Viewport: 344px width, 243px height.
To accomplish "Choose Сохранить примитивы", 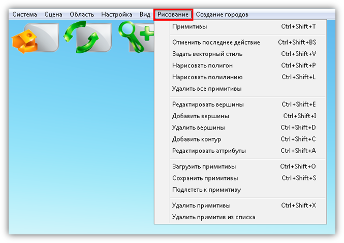I will pos(205,178).
